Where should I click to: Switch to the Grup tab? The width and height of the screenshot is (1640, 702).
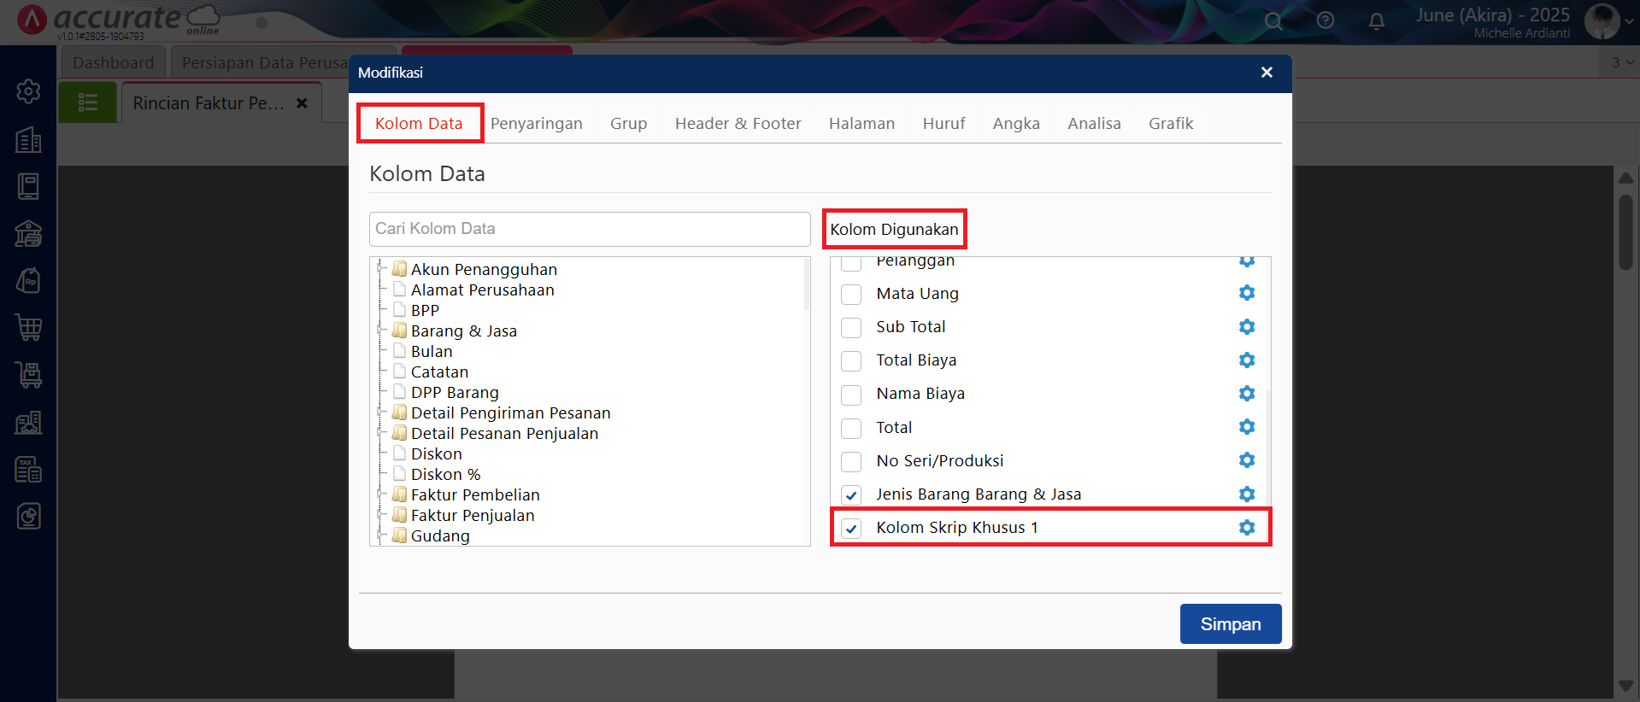pos(629,123)
